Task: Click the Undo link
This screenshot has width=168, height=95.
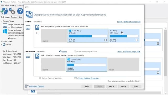Action: pyautogui.click(x=64, y=51)
